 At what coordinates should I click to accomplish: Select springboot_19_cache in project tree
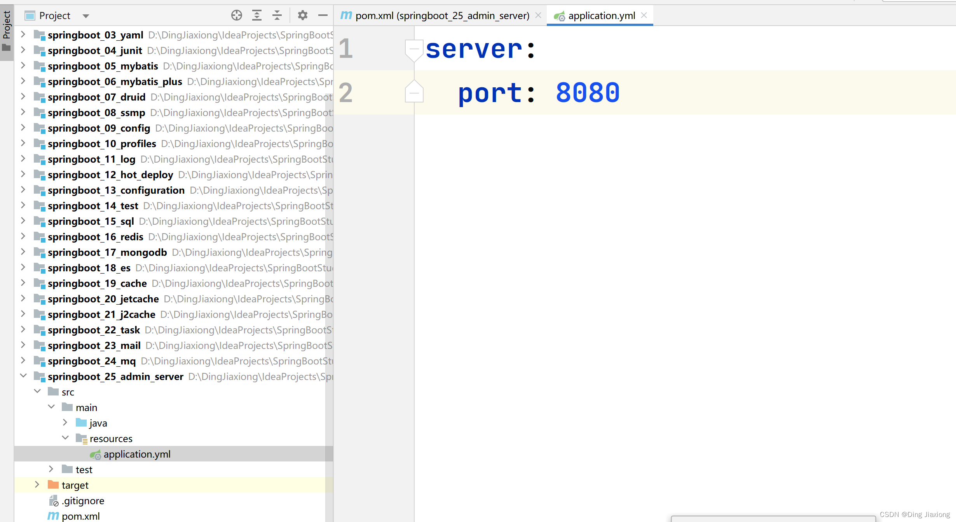pyautogui.click(x=98, y=283)
